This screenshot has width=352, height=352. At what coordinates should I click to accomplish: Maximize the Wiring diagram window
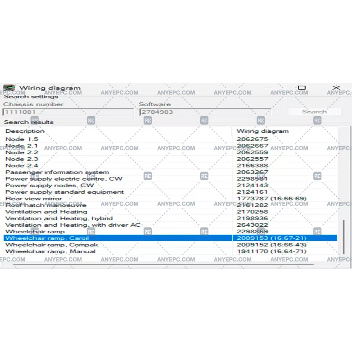[x=302, y=88]
